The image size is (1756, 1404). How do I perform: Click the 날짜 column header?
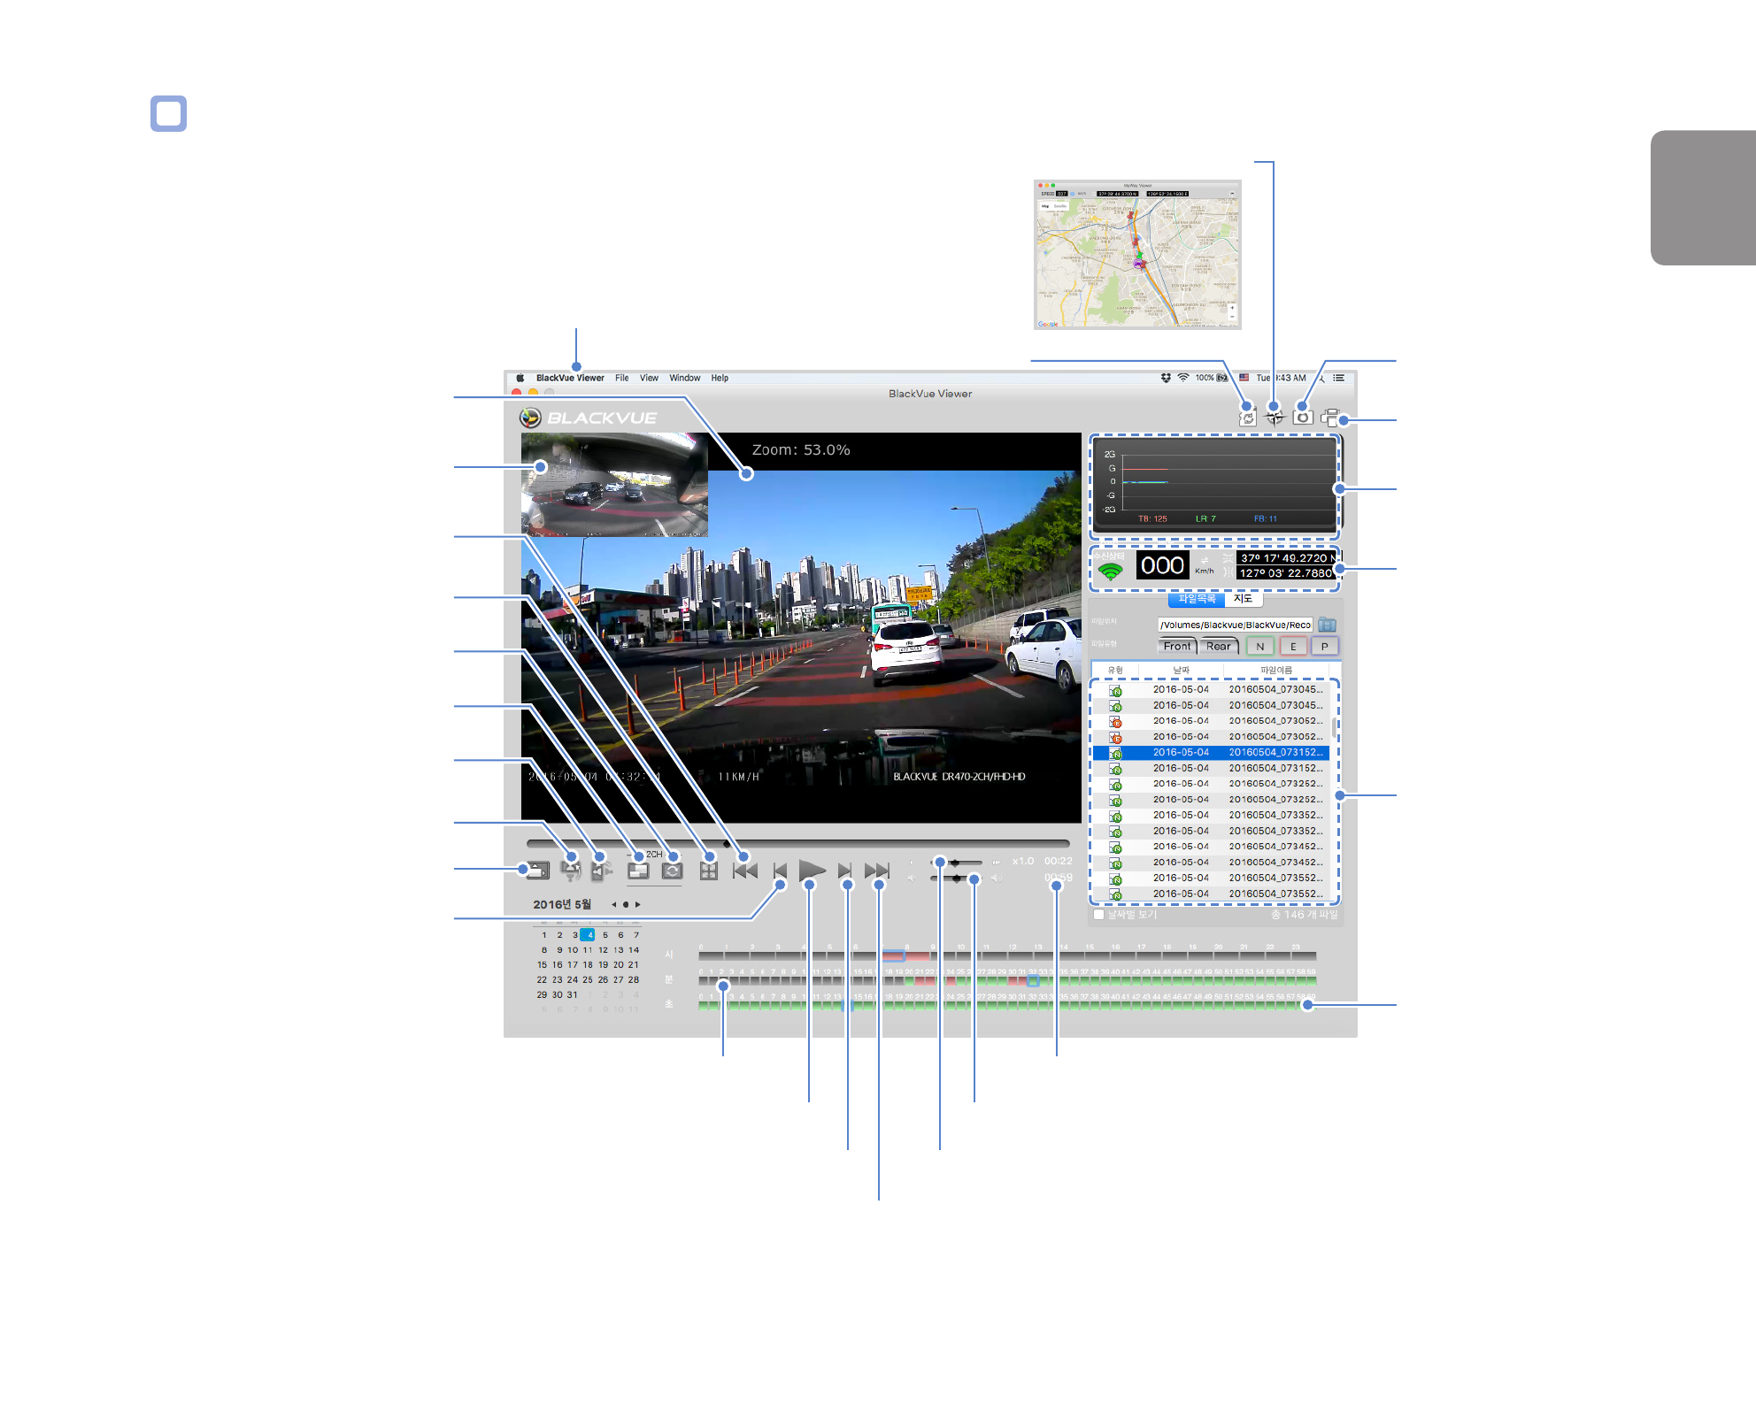(1182, 671)
